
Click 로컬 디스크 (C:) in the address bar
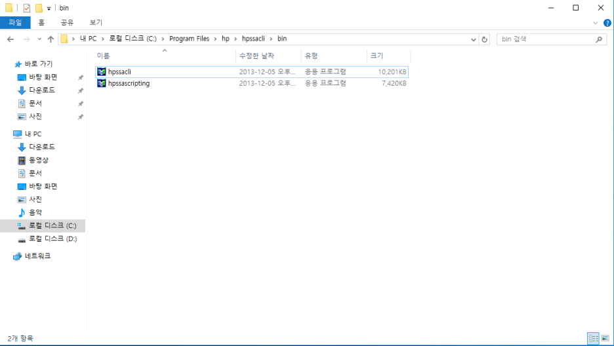click(133, 39)
